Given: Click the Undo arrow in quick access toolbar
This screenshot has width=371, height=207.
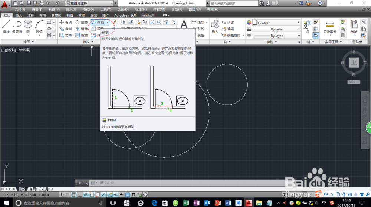Looking at the screenshot, I should pyautogui.click(x=48, y=3).
